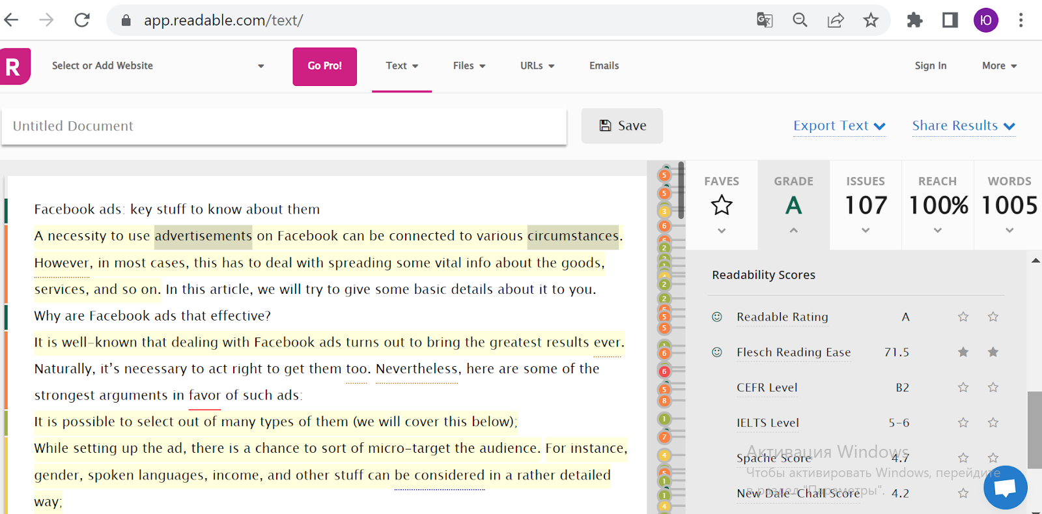Screen dimensions: 1042x514
Task: Click the scores panel scroll-up arrow
Action: [x=1035, y=261]
